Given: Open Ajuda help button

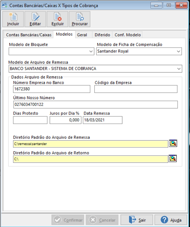Looking at the screenshot, I should point(171,220).
